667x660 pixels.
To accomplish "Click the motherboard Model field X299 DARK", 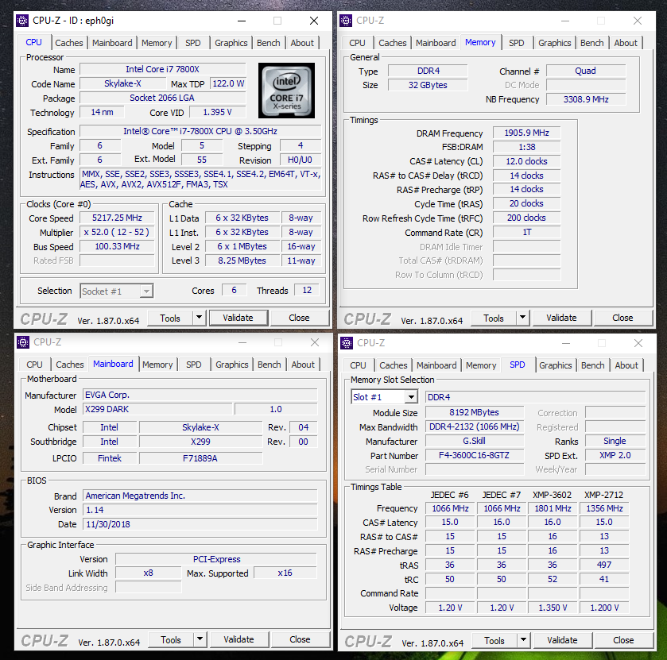I will coord(157,409).
